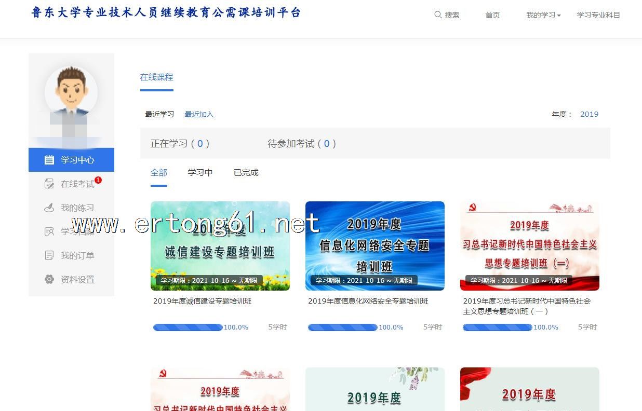Open the 在线课程 tab
Image resolution: width=642 pixels, height=411 pixels.
coord(156,77)
